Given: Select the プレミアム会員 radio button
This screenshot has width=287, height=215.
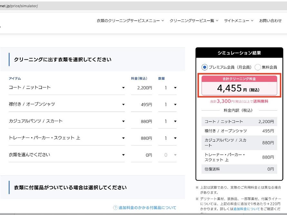Looking at the screenshot, I should pyautogui.click(x=205, y=67).
